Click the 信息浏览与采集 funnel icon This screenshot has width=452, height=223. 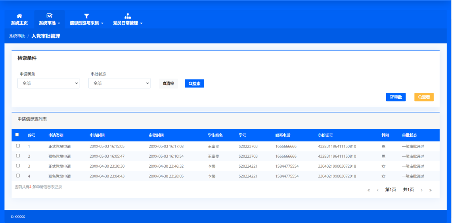tap(86, 16)
